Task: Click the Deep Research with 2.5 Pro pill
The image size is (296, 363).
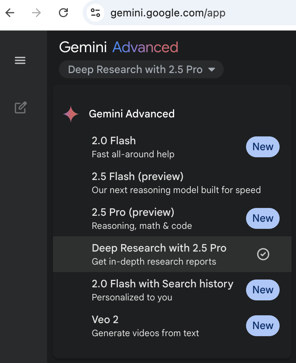Action: point(141,69)
